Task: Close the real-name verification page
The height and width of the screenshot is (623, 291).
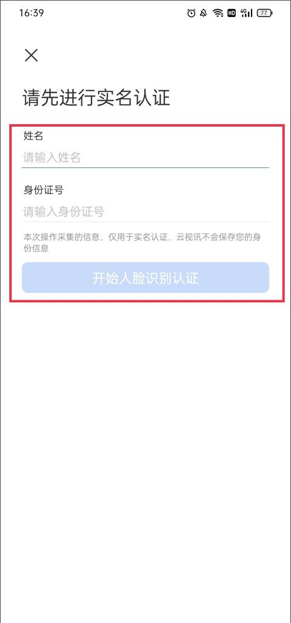Action: (31, 55)
